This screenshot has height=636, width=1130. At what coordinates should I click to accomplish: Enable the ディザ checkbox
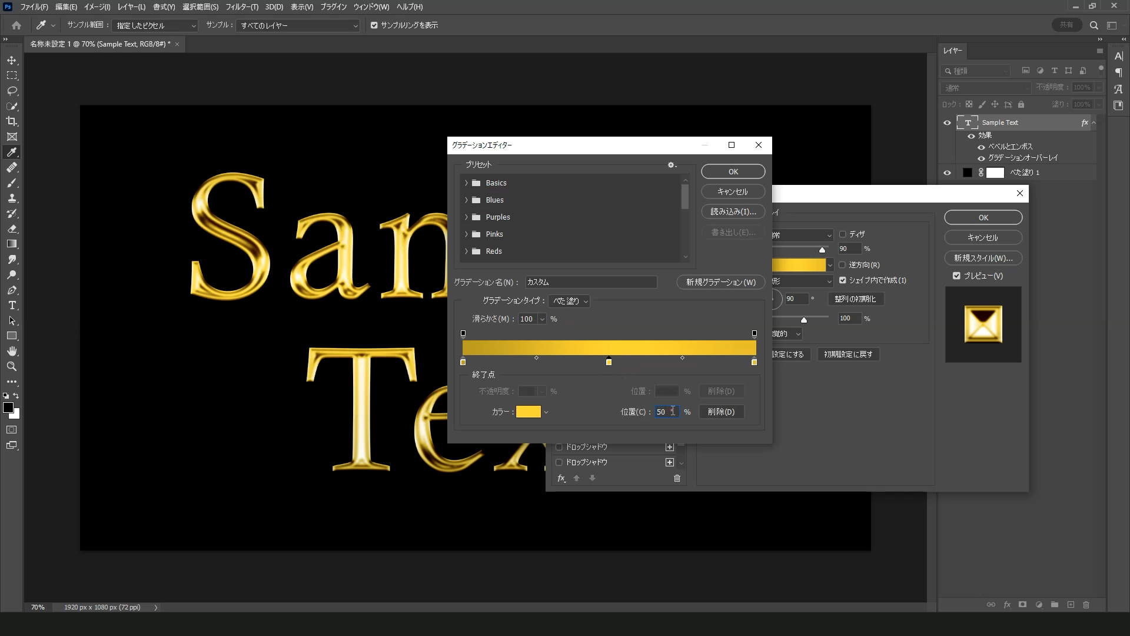tap(842, 234)
